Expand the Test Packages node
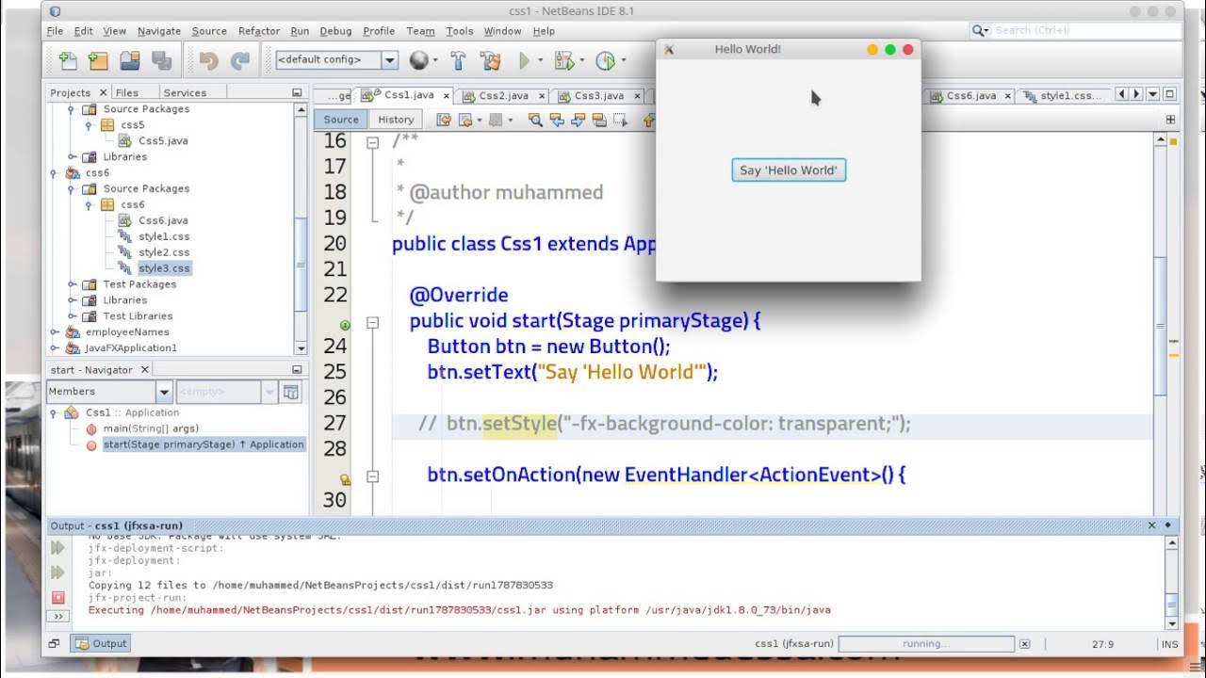1206x678 pixels. pos(71,284)
